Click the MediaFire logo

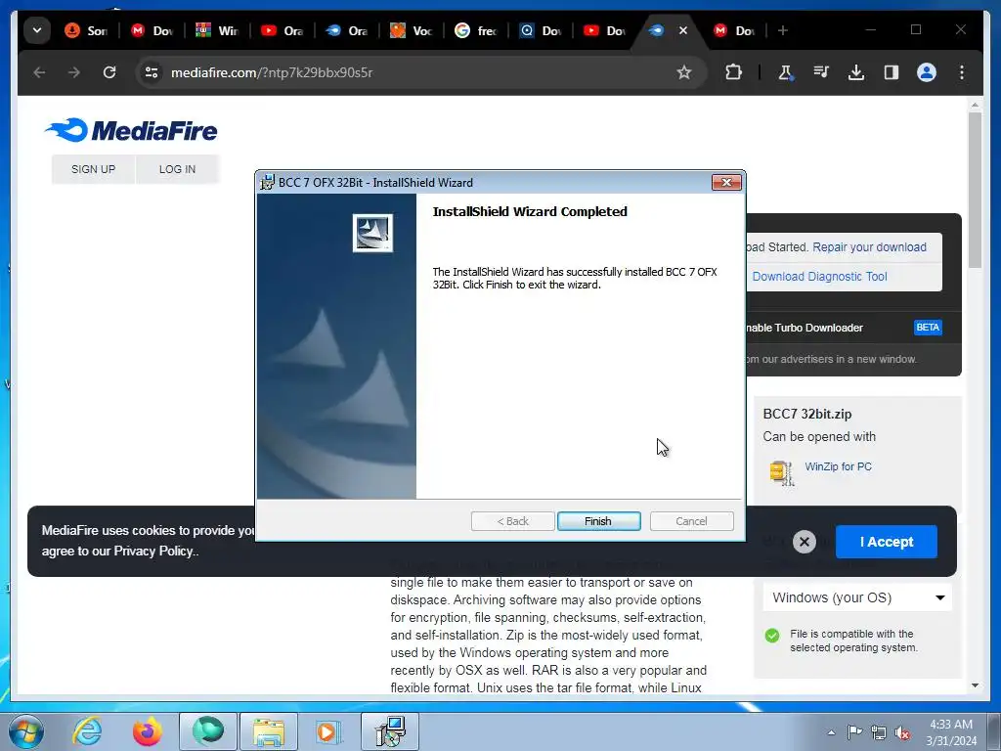click(x=131, y=130)
